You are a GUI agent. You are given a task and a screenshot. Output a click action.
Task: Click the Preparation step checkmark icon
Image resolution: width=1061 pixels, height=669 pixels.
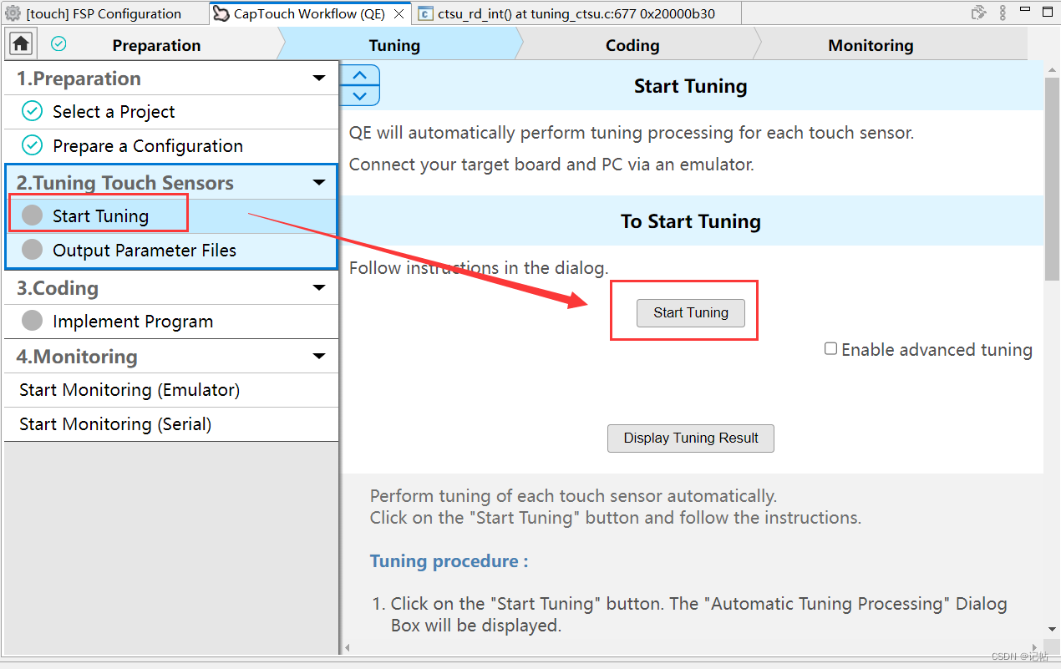tap(58, 44)
